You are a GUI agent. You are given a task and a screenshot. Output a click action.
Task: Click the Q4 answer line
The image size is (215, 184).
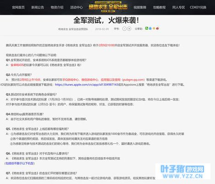coord(47,119)
